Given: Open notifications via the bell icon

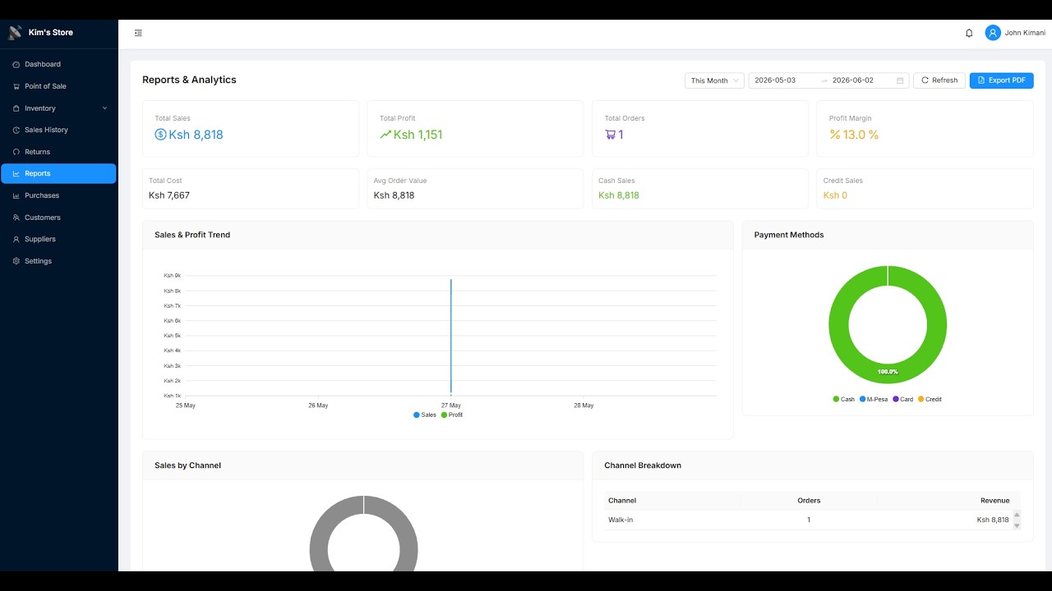Looking at the screenshot, I should tap(969, 33).
